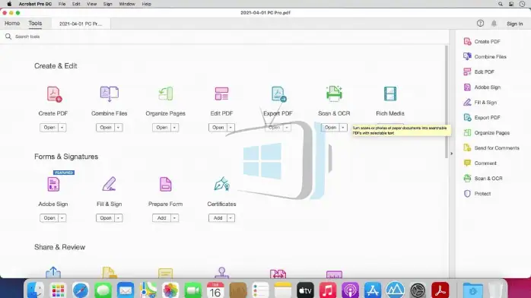Select the Organize Pages tool icon
Viewport: 531px width, 298px height.
point(166,94)
